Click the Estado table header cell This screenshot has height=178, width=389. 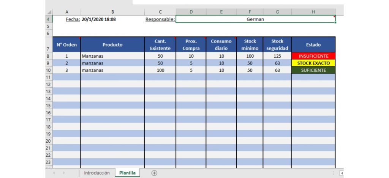point(313,45)
